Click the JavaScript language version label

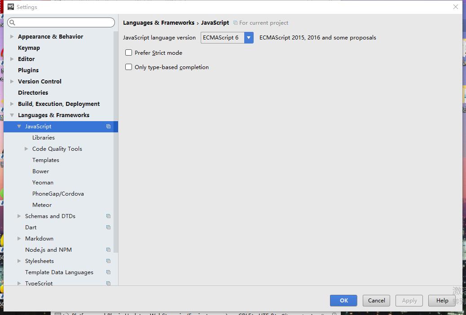[x=159, y=38]
